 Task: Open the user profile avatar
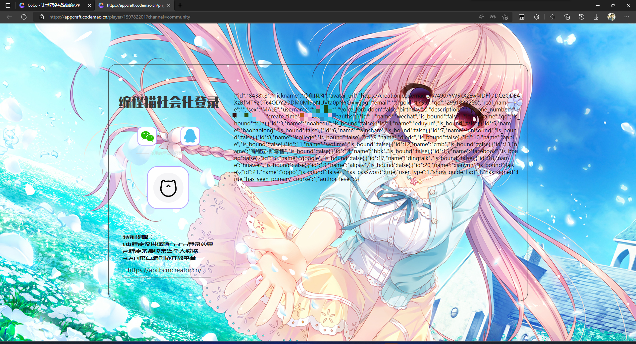pyautogui.click(x=611, y=17)
